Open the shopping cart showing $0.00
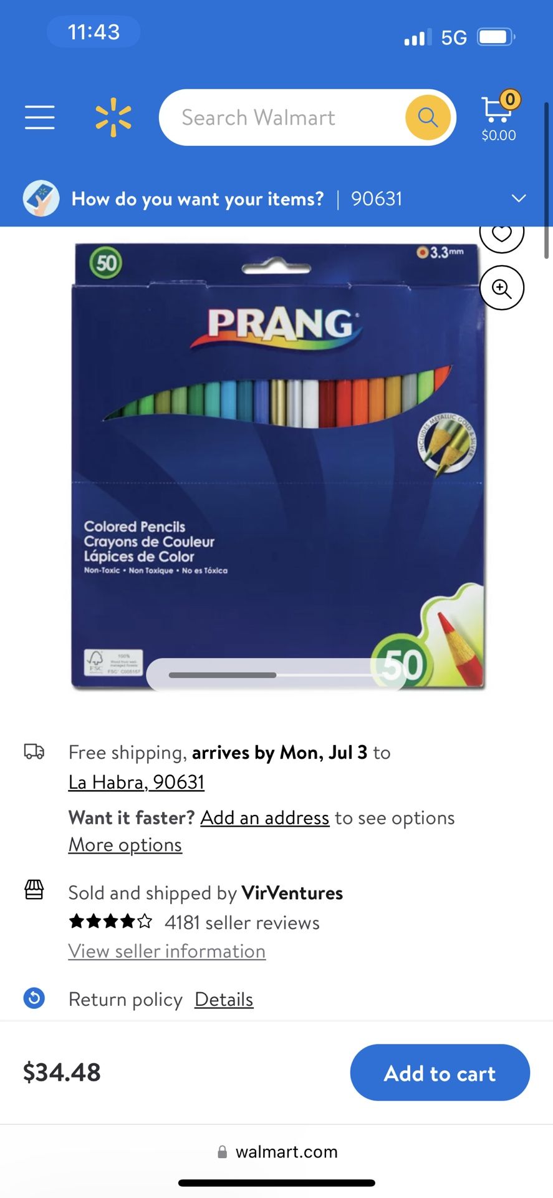The width and height of the screenshot is (553, 1198). 499,117
